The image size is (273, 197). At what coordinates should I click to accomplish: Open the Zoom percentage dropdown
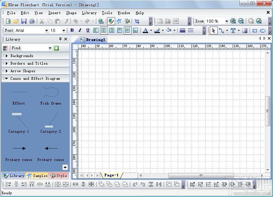point(227,21)
